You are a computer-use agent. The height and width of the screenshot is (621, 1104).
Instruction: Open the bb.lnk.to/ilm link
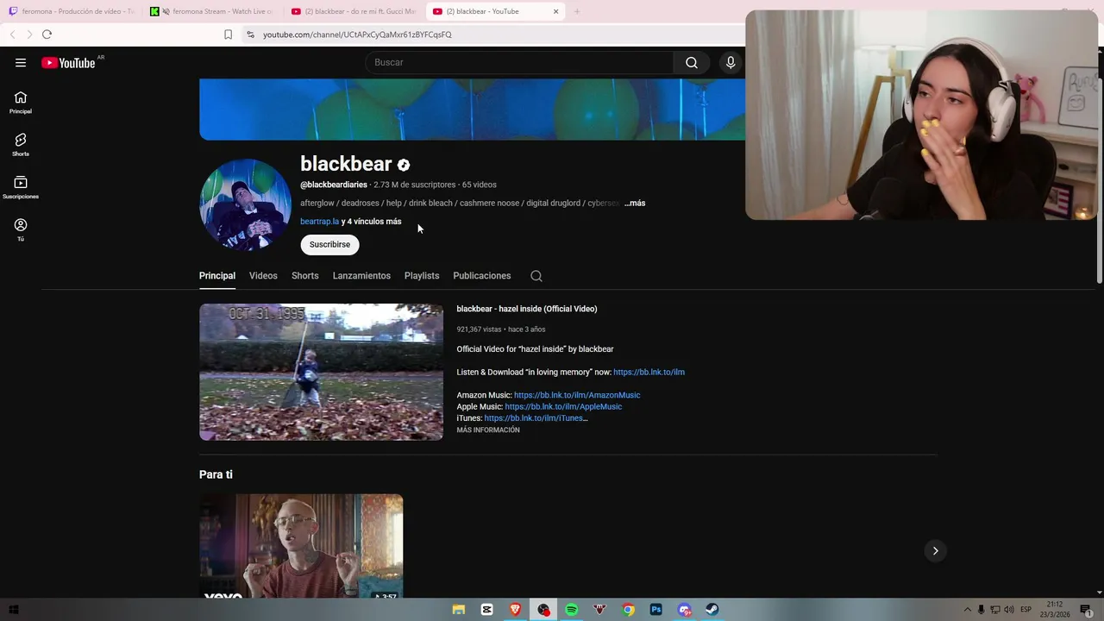pyautogui.click(x=649, y=373)
